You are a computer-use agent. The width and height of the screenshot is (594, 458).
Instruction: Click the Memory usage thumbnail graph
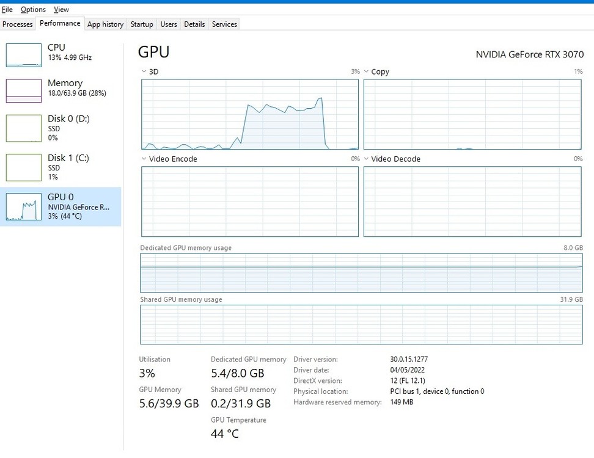23,90
